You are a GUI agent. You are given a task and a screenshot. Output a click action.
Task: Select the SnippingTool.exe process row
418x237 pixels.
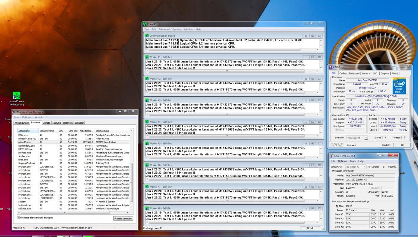point(73,163)
